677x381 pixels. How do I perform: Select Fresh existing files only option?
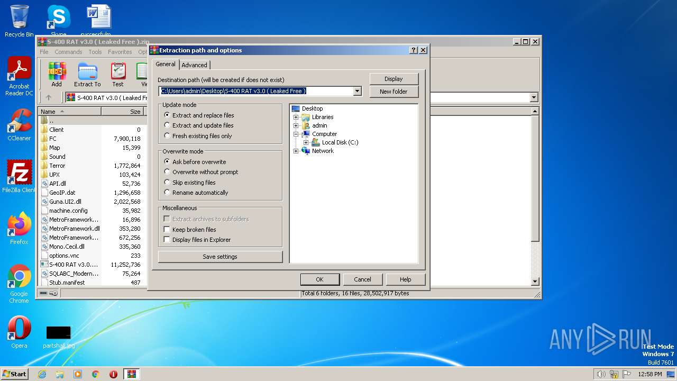pyautogui.click(x=198, y=136)
